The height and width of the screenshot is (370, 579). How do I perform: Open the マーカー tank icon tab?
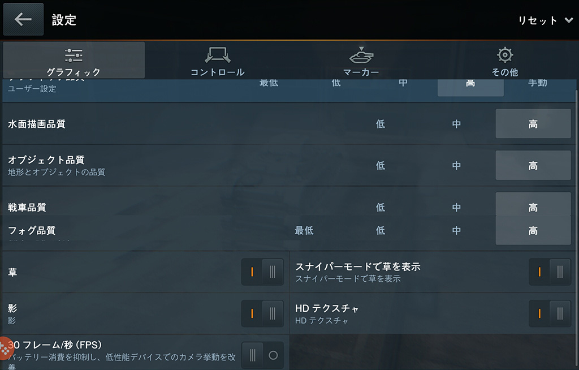[361, 55]
